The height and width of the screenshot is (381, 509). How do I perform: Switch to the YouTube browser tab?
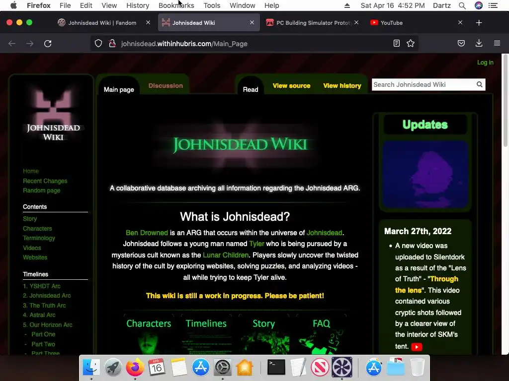(x=416, y=23)
